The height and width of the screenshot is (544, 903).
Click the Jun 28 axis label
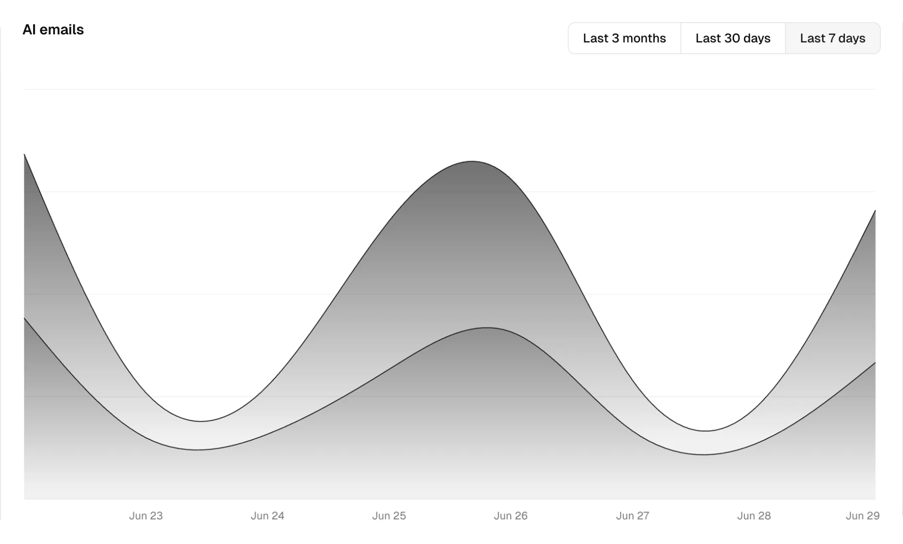(753, 516)
